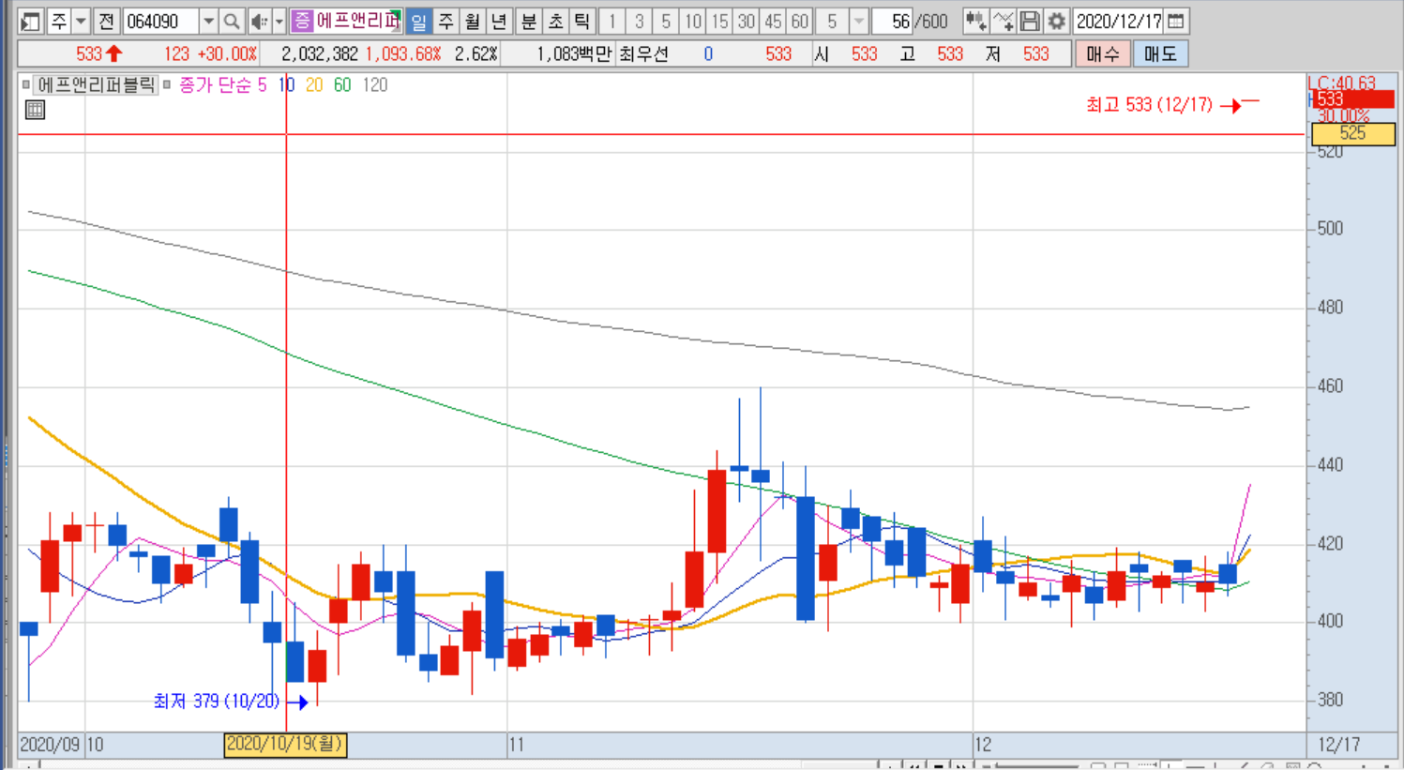Click the 2020/10/19(월) crosshair date label
Image resolution: width=1404 pixels, height=770 pixels.
285,745
